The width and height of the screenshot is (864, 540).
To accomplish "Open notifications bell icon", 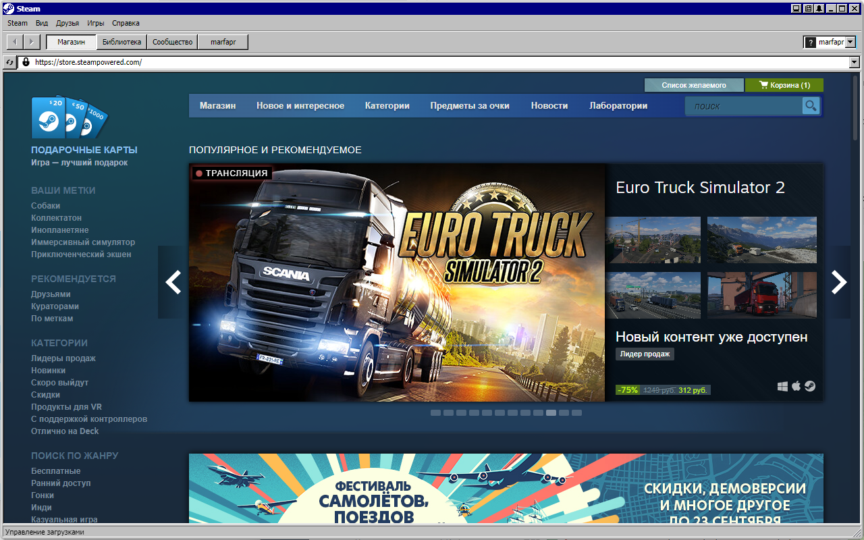I will [x=819, y=9].
